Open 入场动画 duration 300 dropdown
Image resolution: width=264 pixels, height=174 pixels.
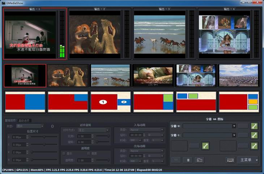click(x=136, y=140)
